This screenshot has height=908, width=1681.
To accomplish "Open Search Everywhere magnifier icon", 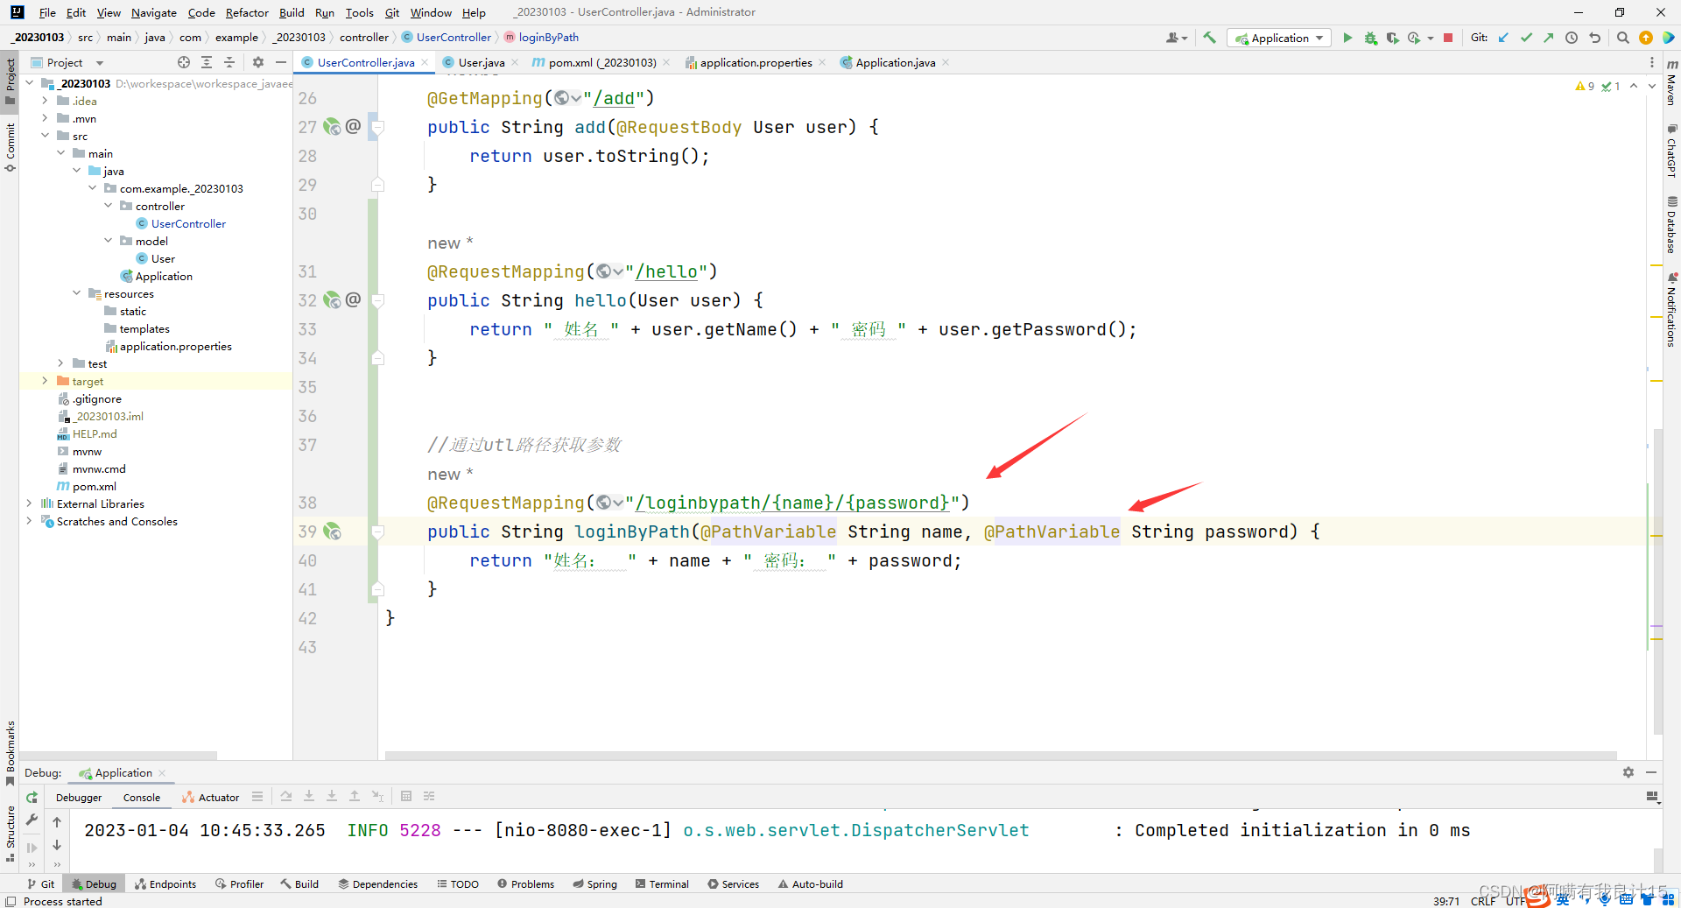I will click(x=1622, y=38).
